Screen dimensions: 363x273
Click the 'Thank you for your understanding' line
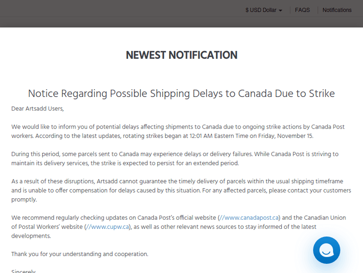click(x=80, y=254)
